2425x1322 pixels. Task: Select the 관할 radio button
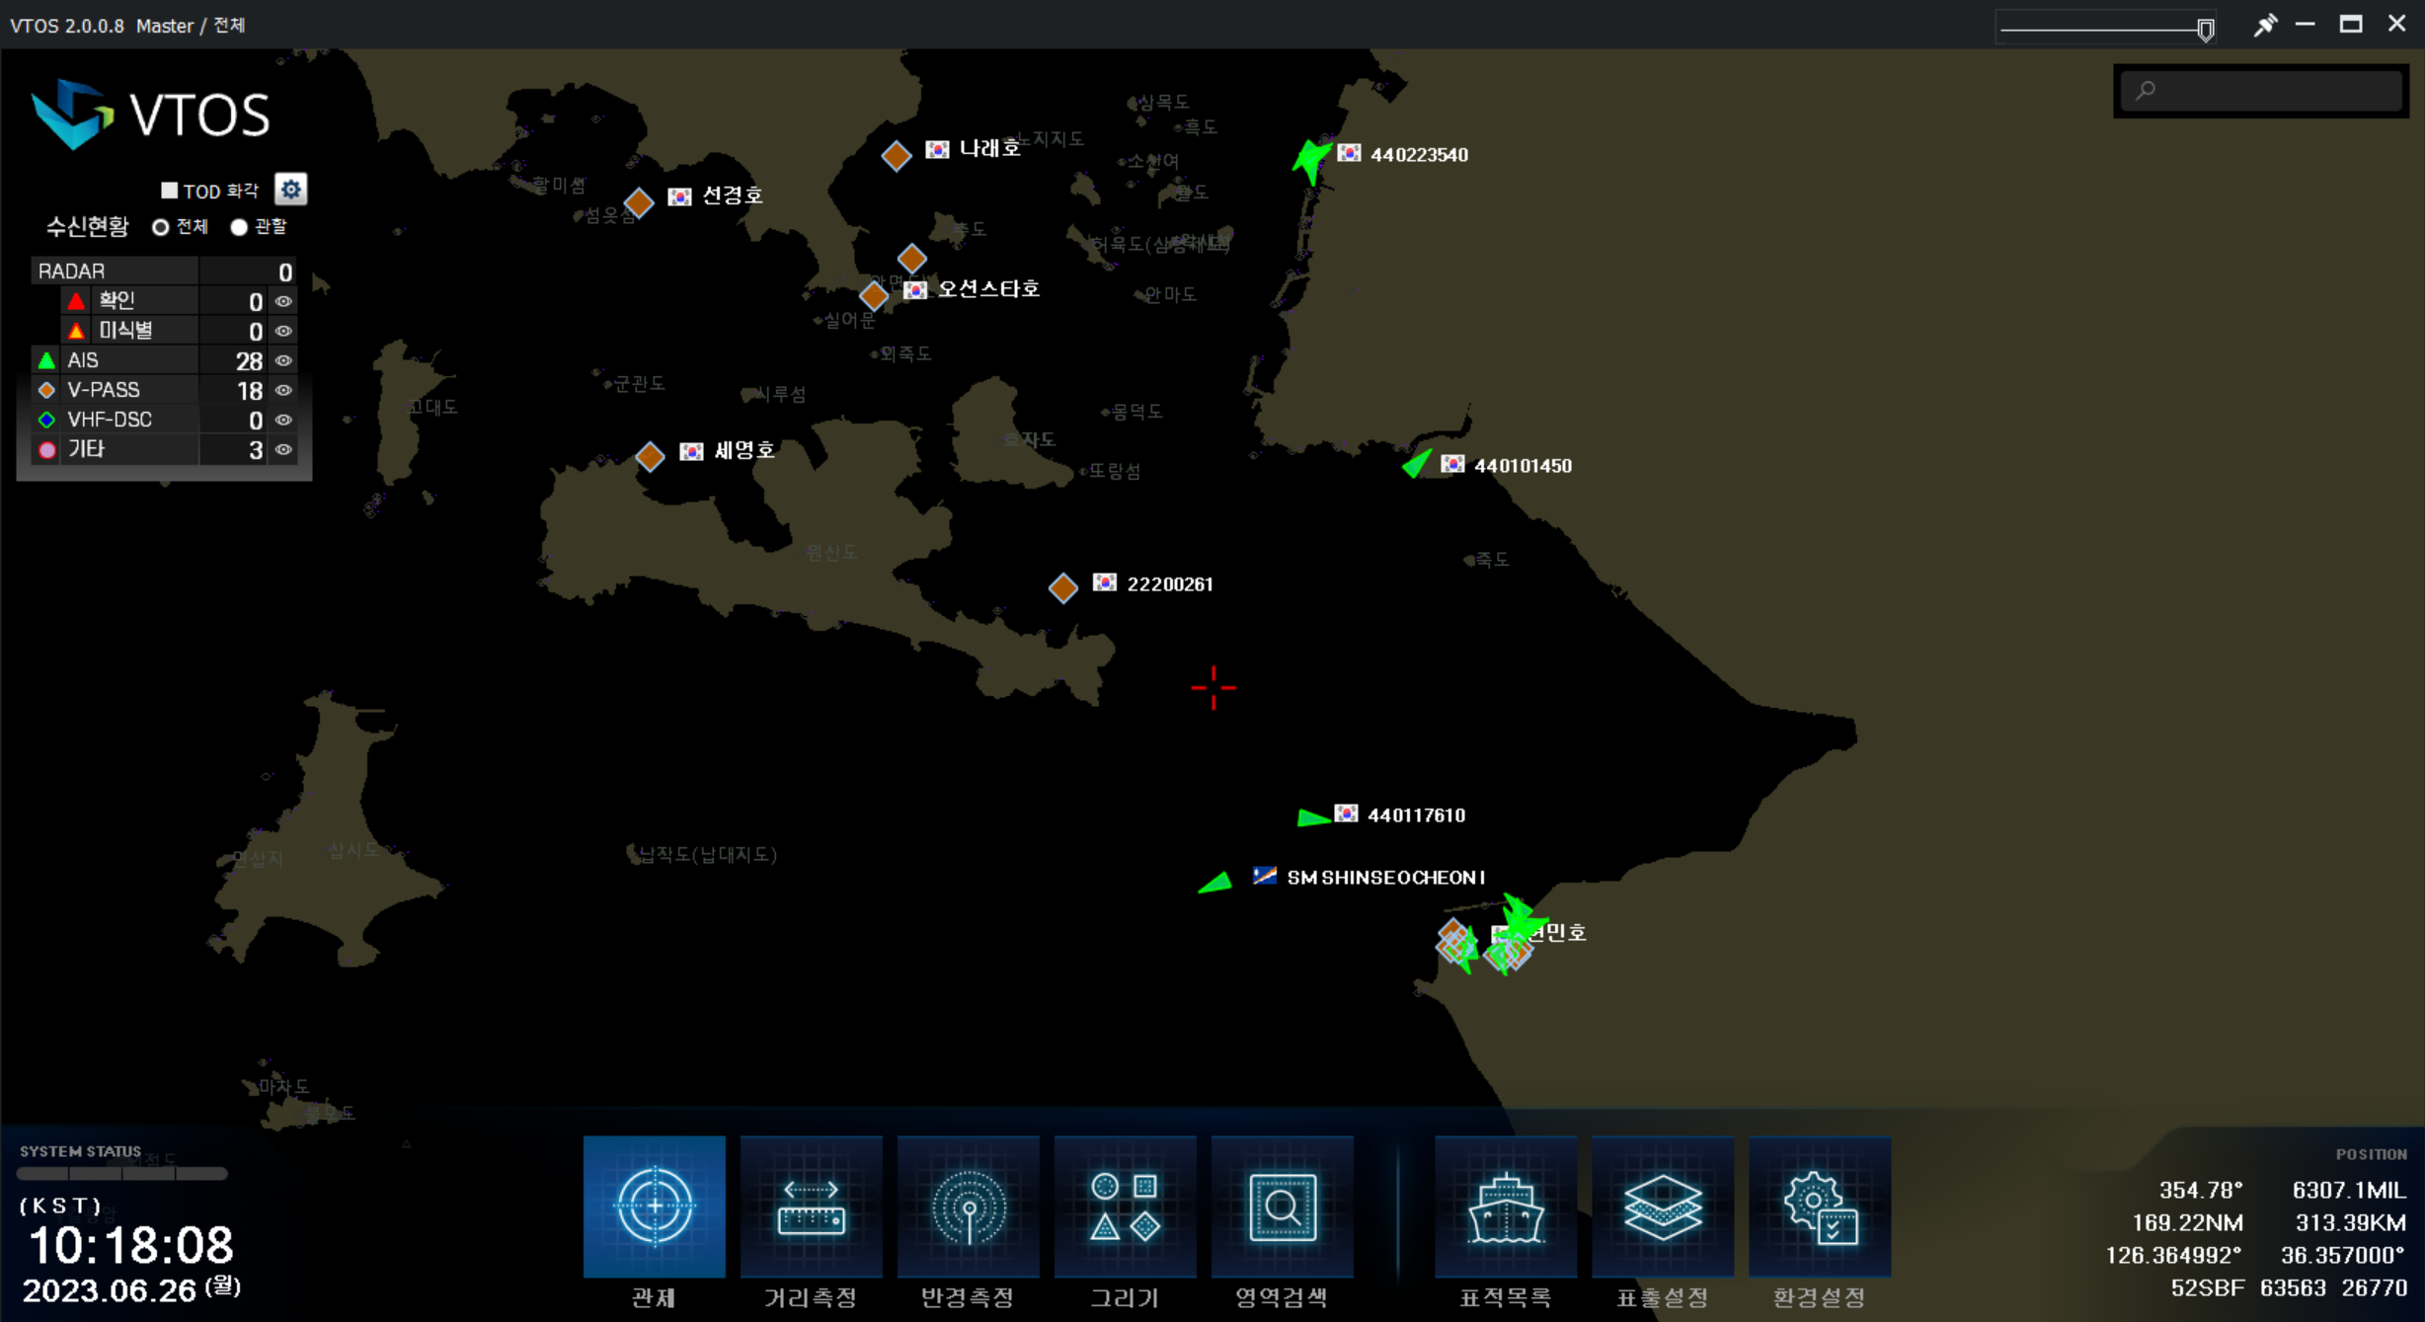tap(238, 227)
